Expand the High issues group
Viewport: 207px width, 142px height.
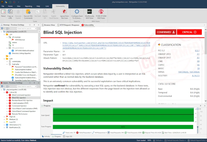coord(4,117)
